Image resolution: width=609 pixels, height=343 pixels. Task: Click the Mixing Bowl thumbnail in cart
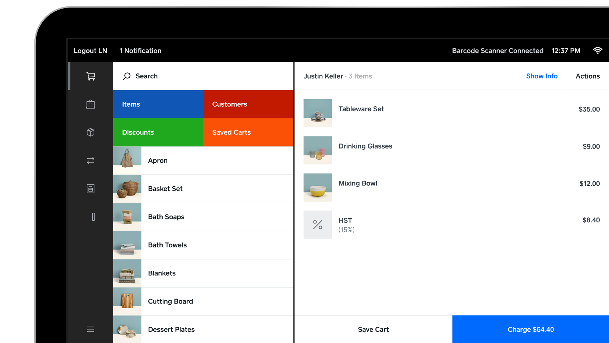pyautogui.click(x=317, y=187)
